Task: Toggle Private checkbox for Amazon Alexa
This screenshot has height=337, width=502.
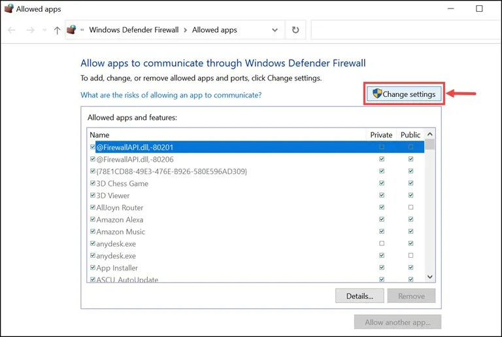Action: pos(382,219)
